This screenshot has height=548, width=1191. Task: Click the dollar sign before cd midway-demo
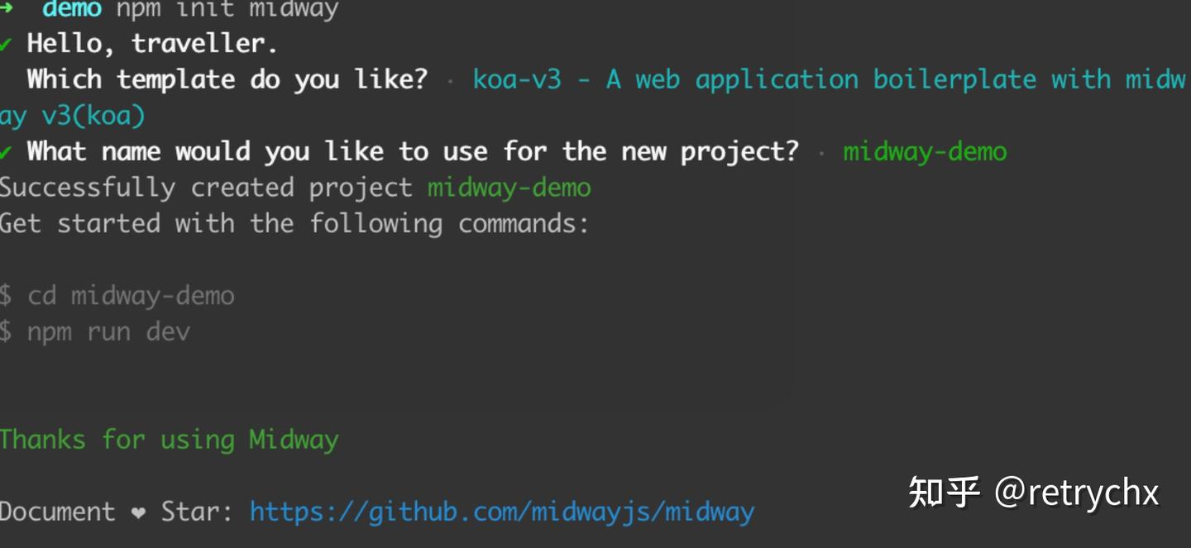pyautogui.click(x=6, y=296)
